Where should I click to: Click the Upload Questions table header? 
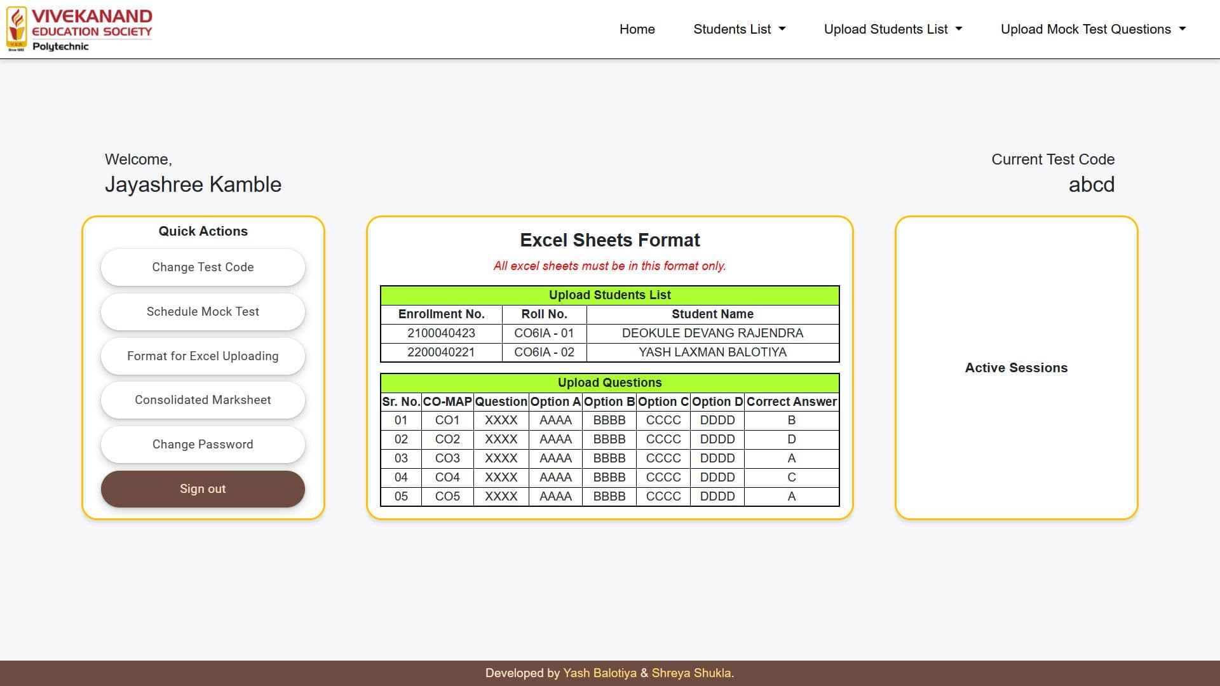coord(609,382)
